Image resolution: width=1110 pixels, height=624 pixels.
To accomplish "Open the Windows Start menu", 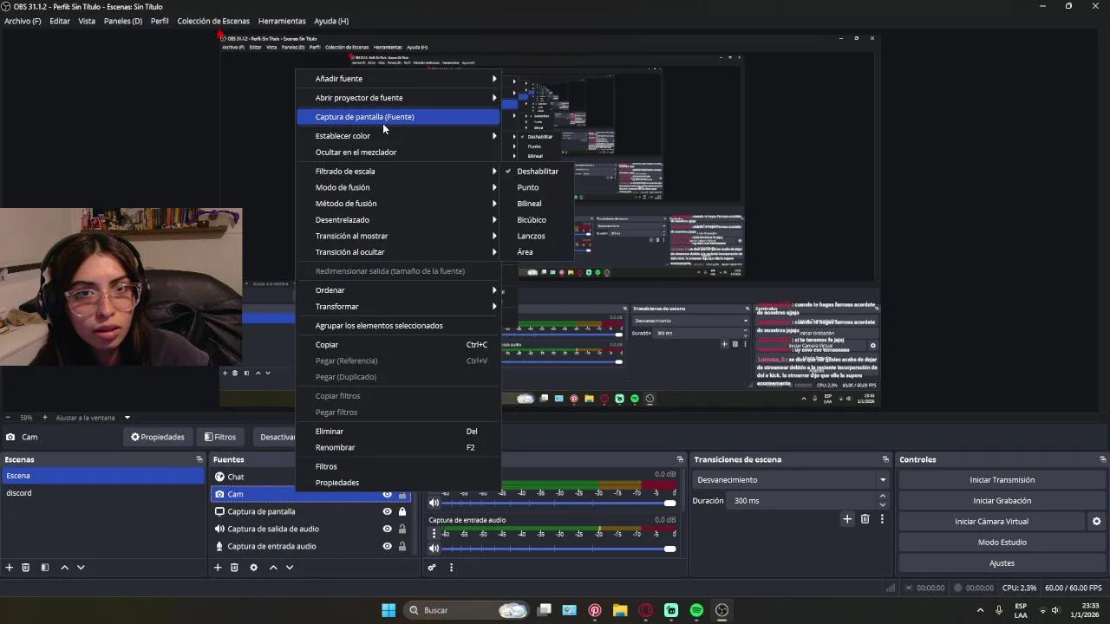I will [388, 610].
